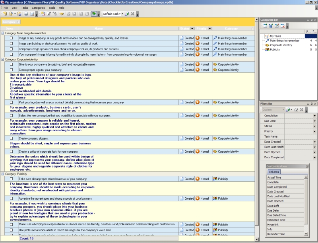Viewport: 318px width, 243px height.
Task: Click the Open database toolbar icon
Action: [x=11, y=14]
